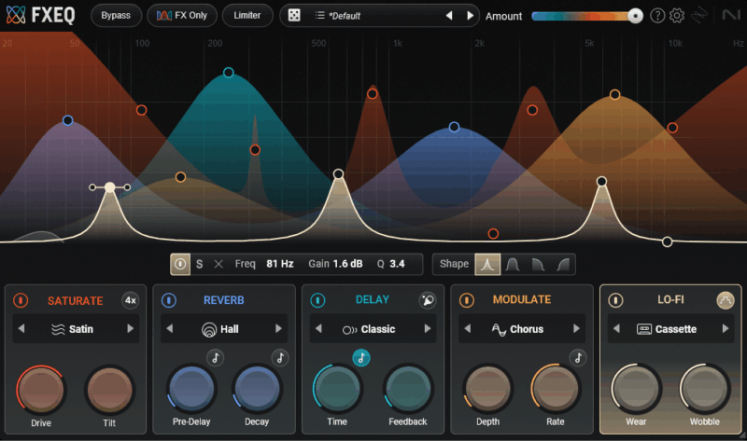This screenshot has width=747, height=441.
Task: Click next arrow beside Cassette mode
Action: click(x=726, y=329)
